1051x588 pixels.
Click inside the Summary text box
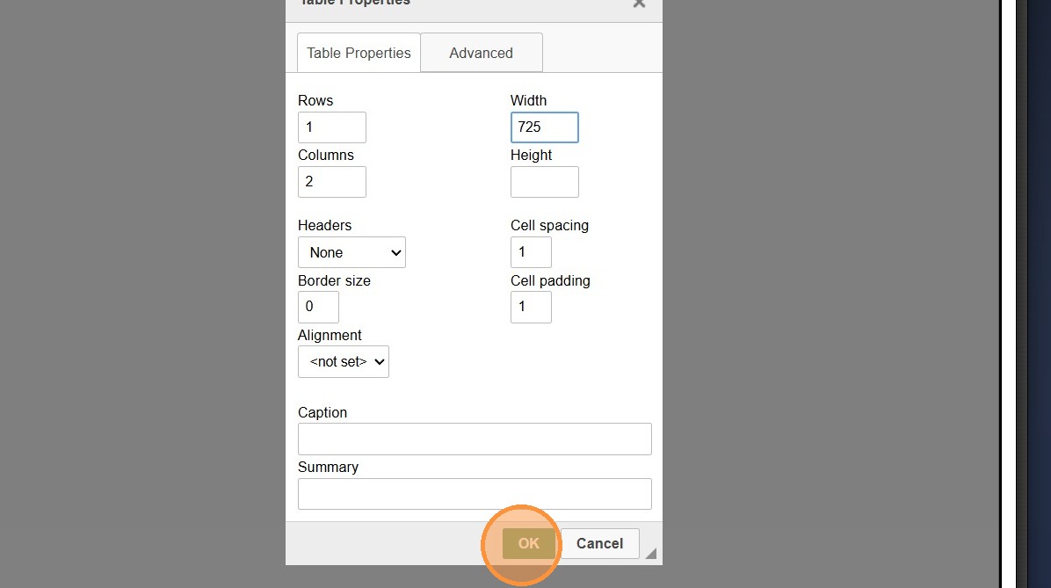475,494
